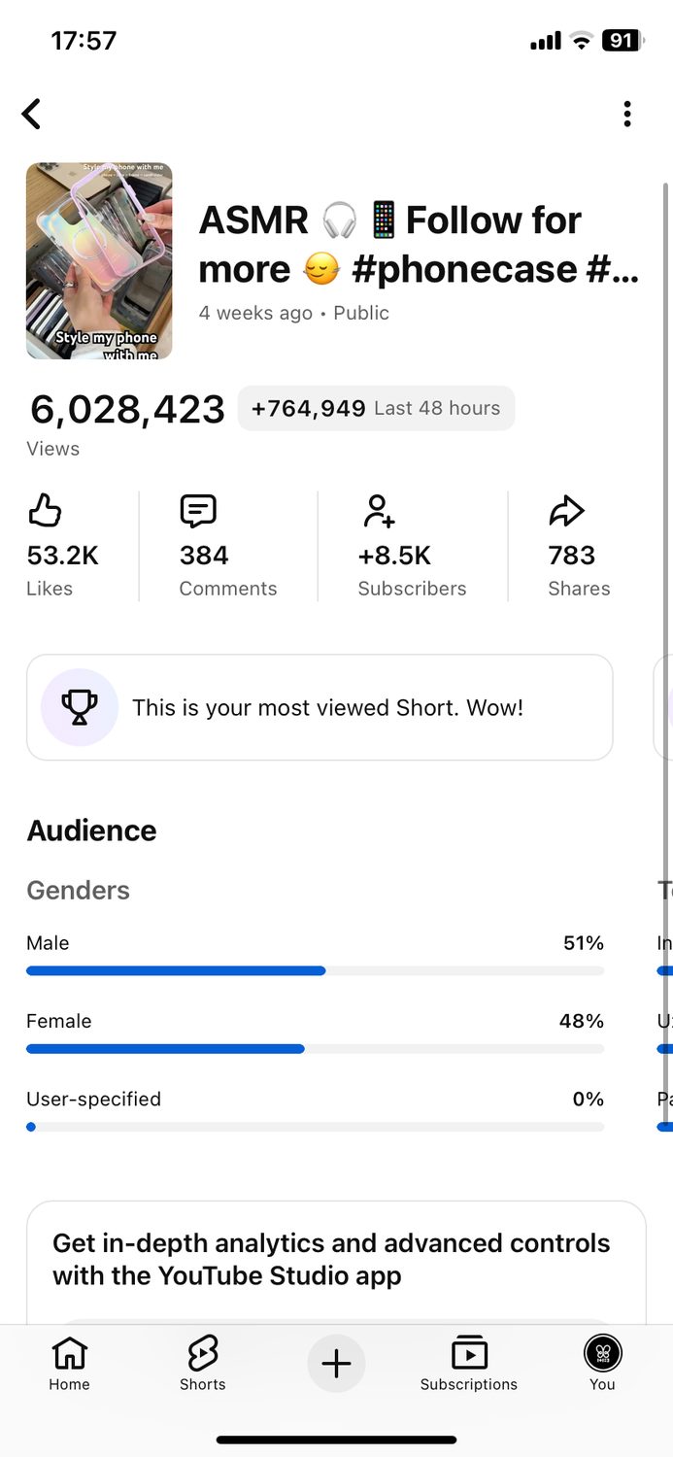Open the Shorts tab
Image resolution: width=673 pixels, height=1457 pixels.
coord(202,1364)
